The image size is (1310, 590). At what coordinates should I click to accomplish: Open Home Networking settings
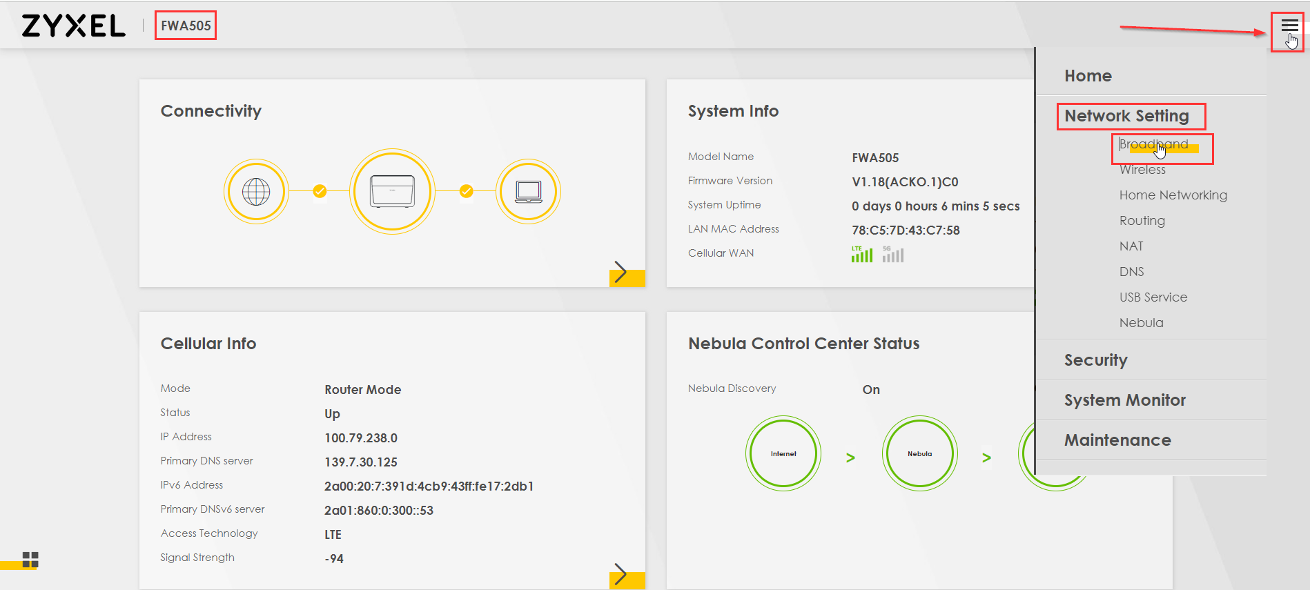(1173, 195)
